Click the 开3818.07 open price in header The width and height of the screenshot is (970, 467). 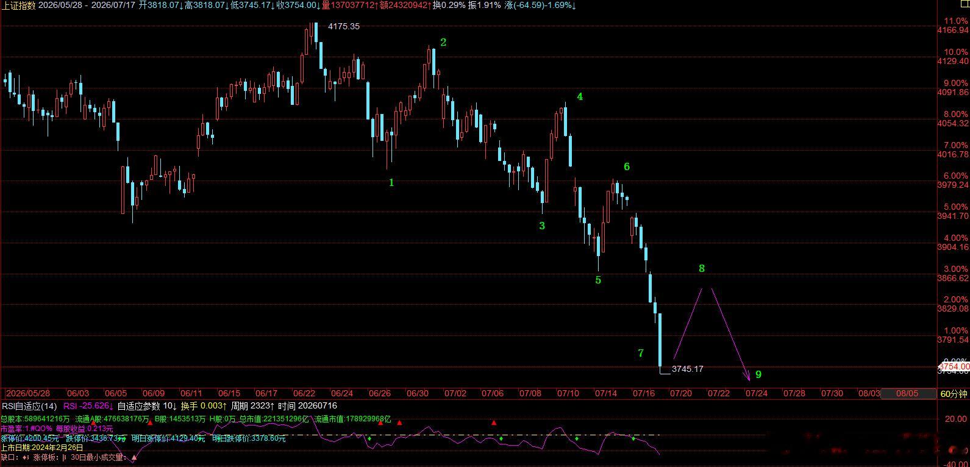click(x=162, y=5)
